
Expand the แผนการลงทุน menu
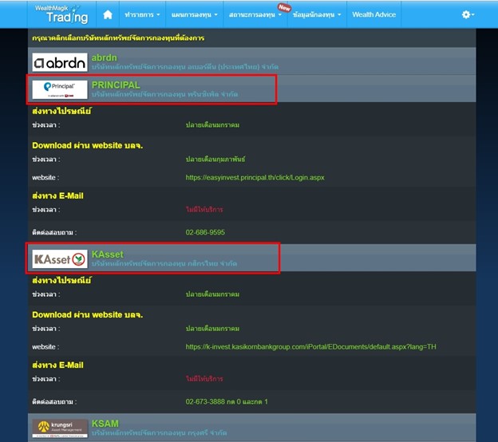(195, 14)
